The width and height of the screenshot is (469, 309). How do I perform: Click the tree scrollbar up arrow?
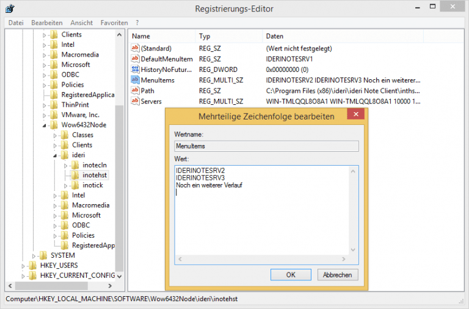119,35
